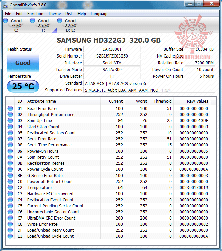
Task: Click the status orb for Reallocated Sectors Count
Action: click(x=10, y=133)
